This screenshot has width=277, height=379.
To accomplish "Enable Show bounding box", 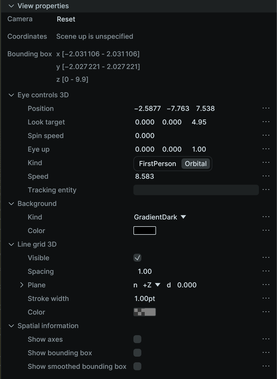I will click(x=137, y=353).
